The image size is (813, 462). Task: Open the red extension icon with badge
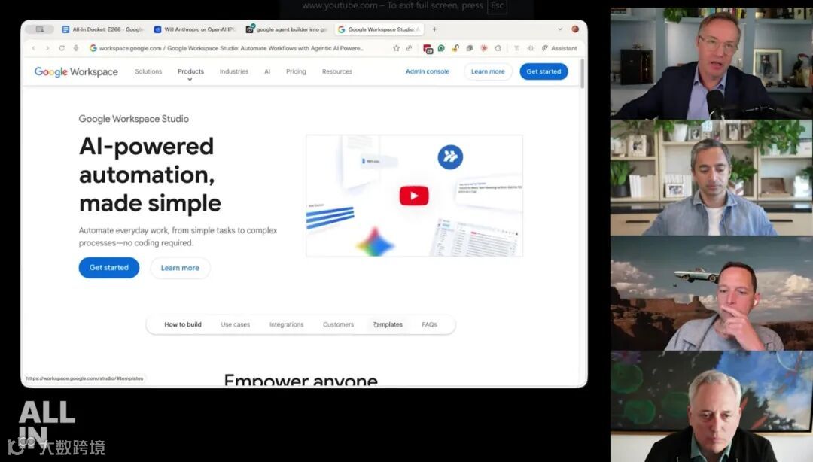pyautogui.click(x=428, y=49)
